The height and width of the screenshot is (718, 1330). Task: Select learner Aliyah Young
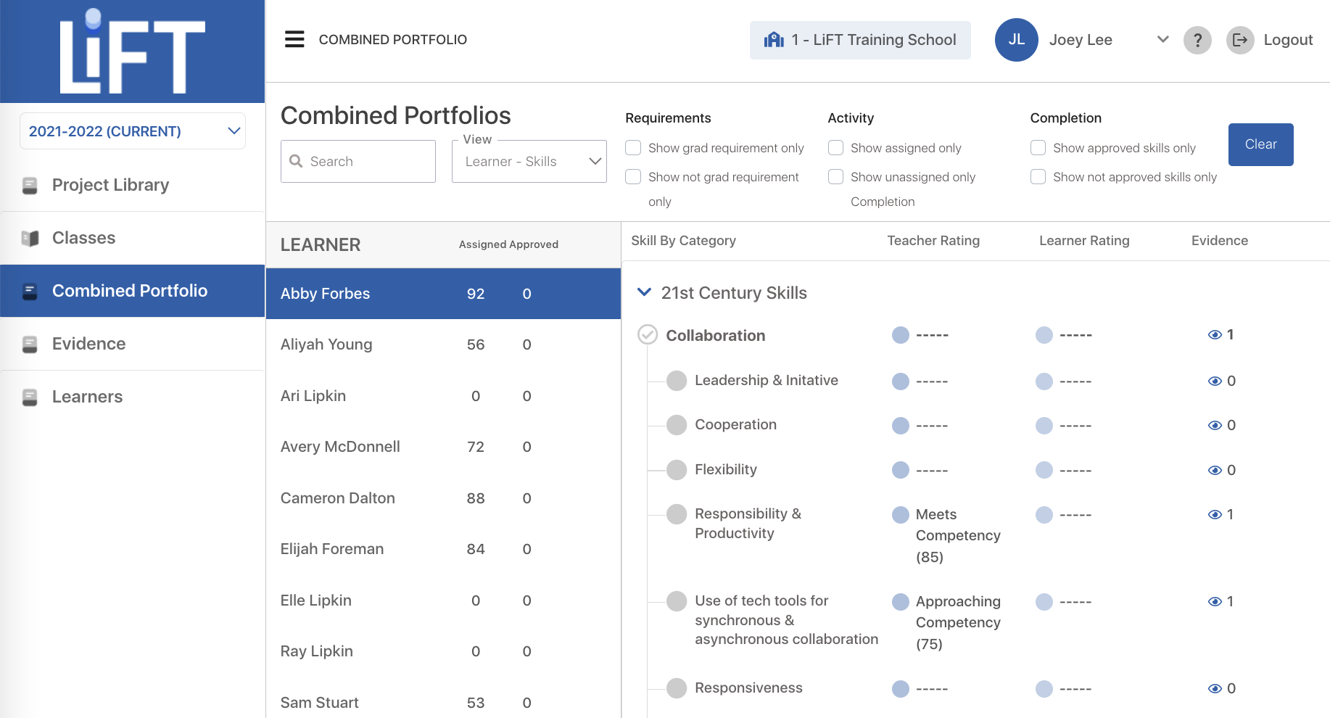[443, 344]
